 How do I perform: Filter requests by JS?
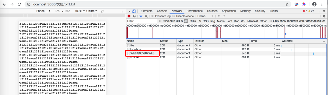pyautogui.click(x=199, y=21)
